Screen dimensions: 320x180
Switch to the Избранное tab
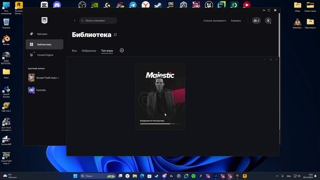coord(89,50)
